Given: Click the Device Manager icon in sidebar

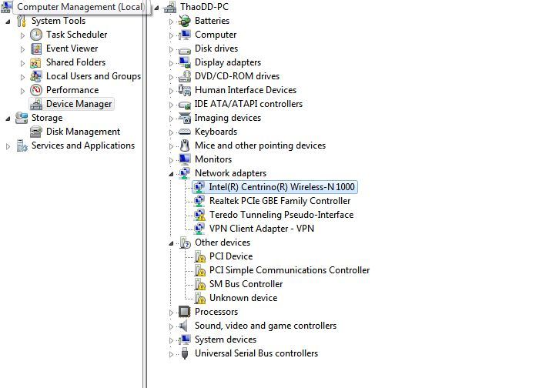Looking at the screenshot, I should pyautogui.click(x=36, y=104).
